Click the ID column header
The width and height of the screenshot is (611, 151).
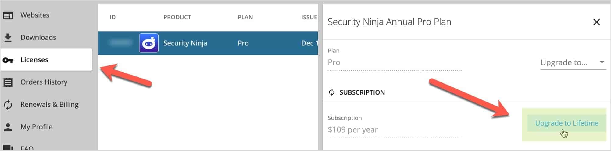tap(113, 17)
